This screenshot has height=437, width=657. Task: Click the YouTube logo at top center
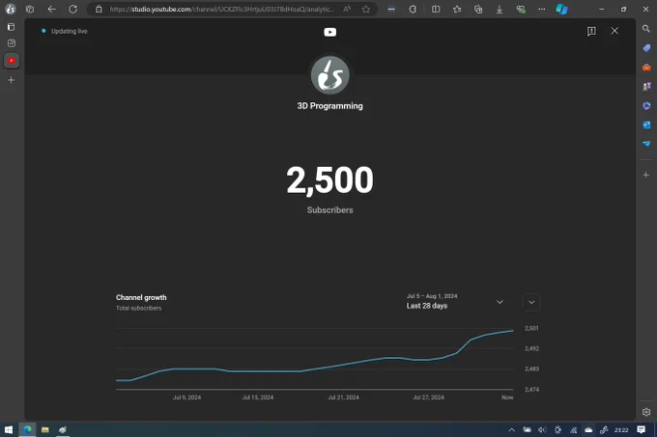pos(330,32)
